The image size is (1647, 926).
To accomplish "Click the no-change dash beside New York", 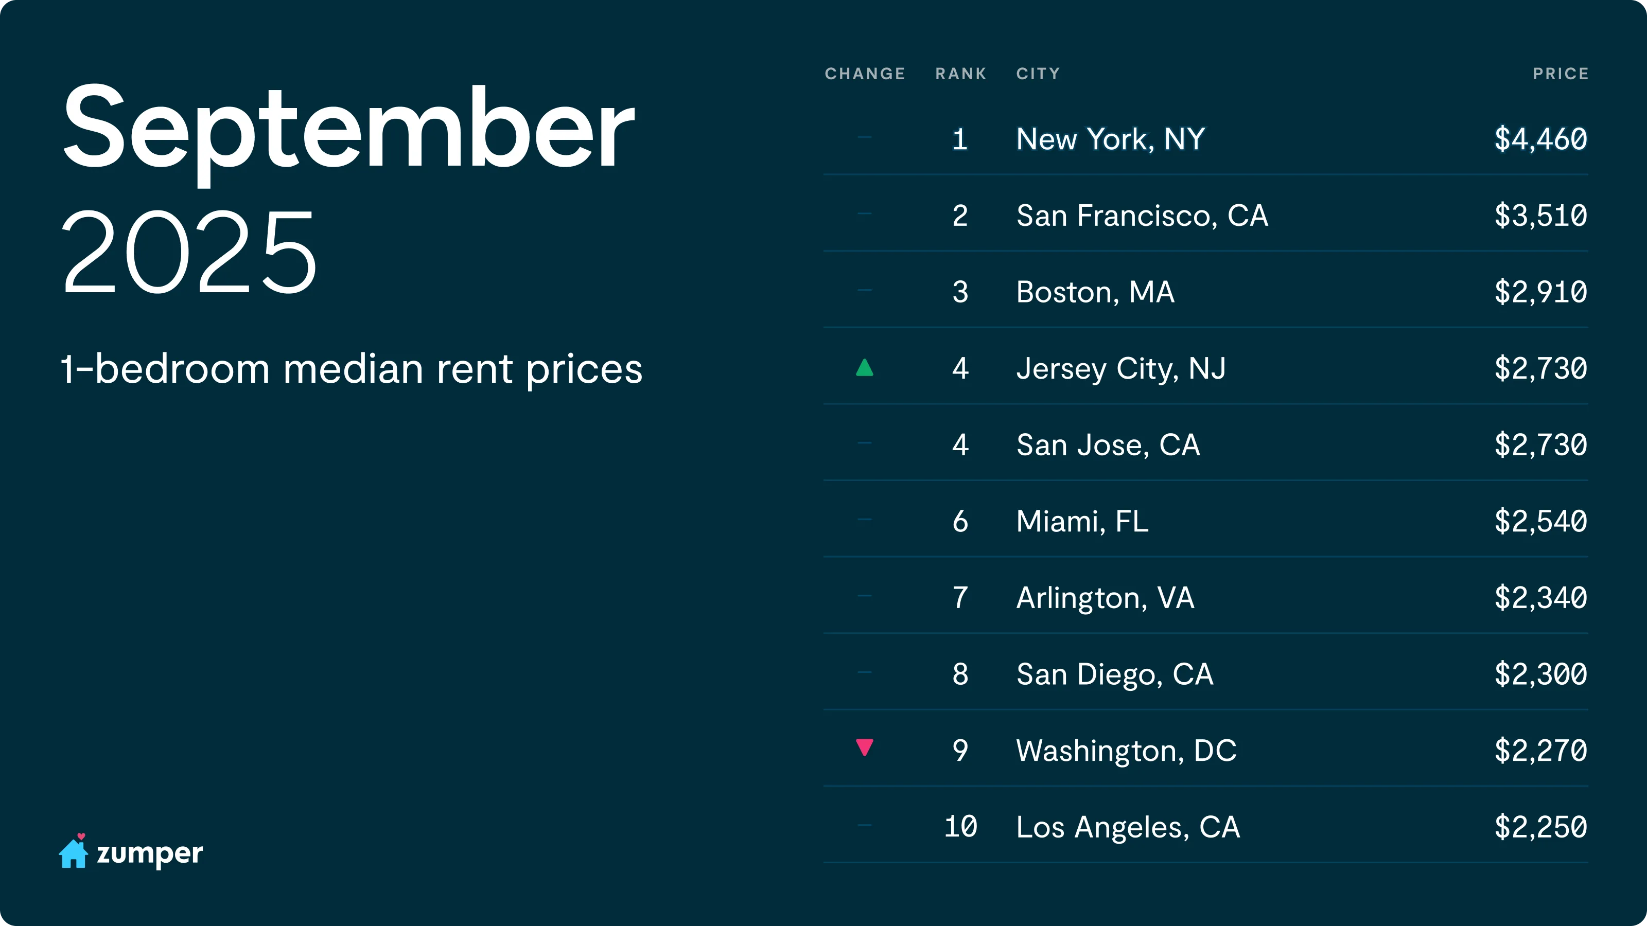I will 865,137.
